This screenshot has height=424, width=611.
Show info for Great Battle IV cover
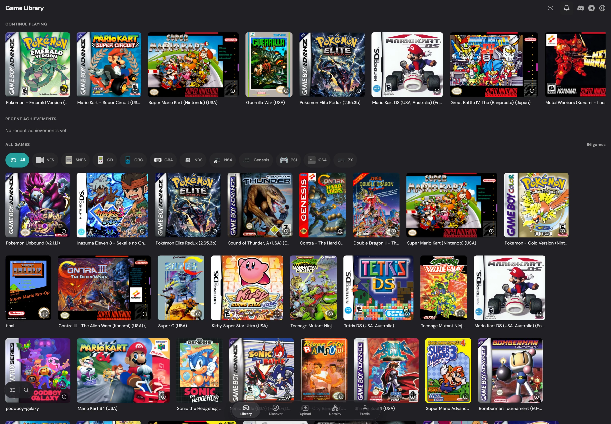coord(532,91)
